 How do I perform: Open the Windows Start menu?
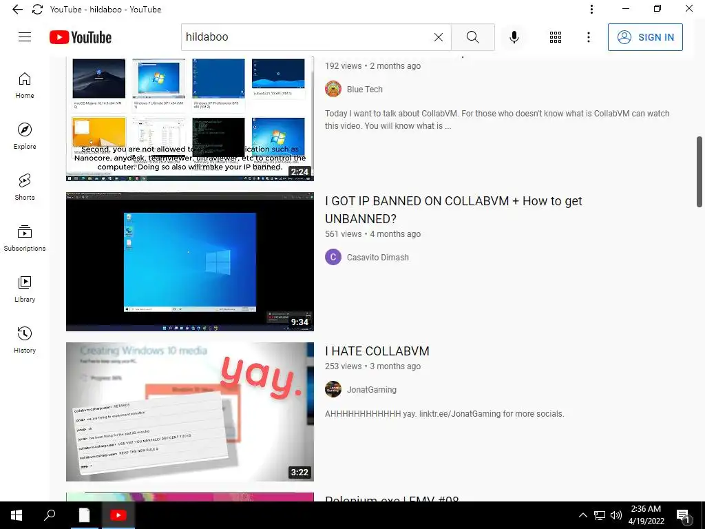pos(17,515)
